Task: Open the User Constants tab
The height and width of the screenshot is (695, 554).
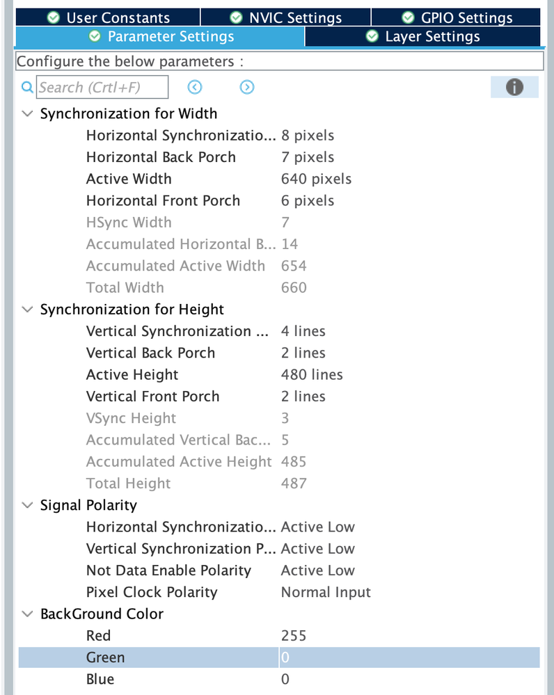Action: pyautogui.click(x=108, y=17)
